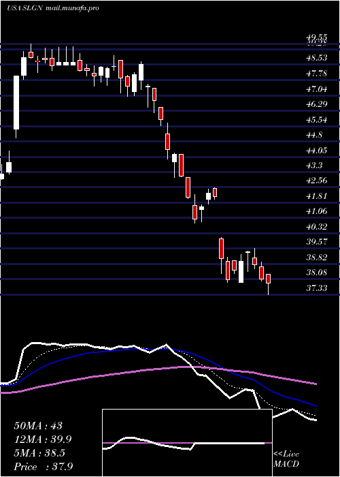Click the <<Live MACD label

[x=286, y=459]
